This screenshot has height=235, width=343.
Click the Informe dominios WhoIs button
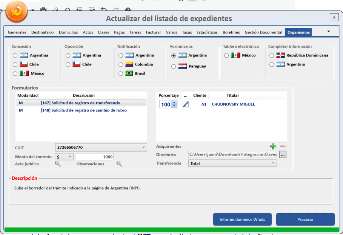(x=242, y=220)
